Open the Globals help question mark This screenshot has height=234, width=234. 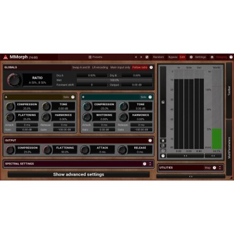click(151, 67)
